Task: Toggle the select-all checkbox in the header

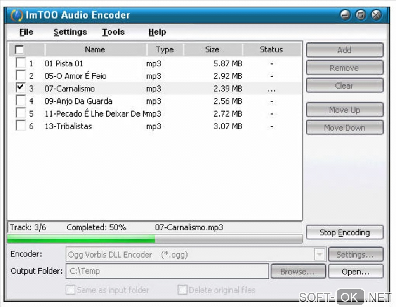Action: [19, 49]
